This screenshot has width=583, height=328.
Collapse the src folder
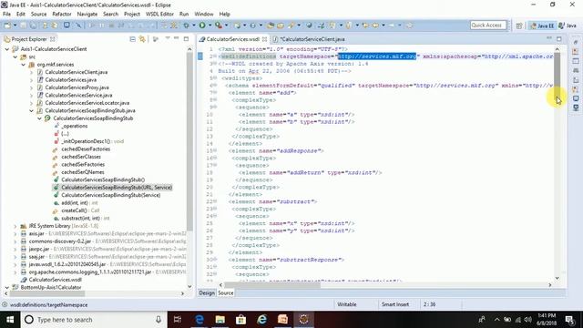(15, 56)
